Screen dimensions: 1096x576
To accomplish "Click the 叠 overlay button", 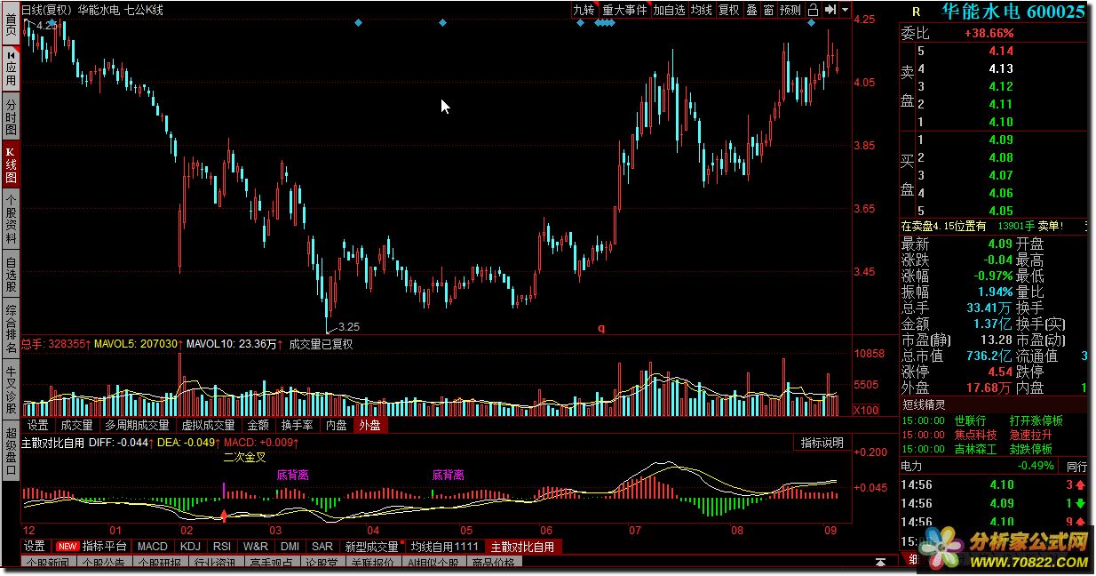I will [751, 10].
